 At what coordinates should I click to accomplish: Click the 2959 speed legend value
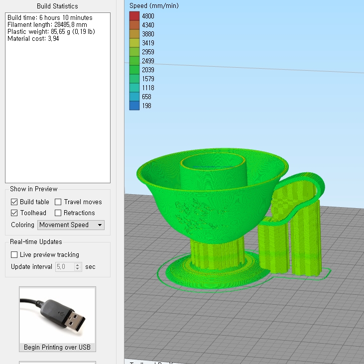pyautogui.click(x=148, y=52)
